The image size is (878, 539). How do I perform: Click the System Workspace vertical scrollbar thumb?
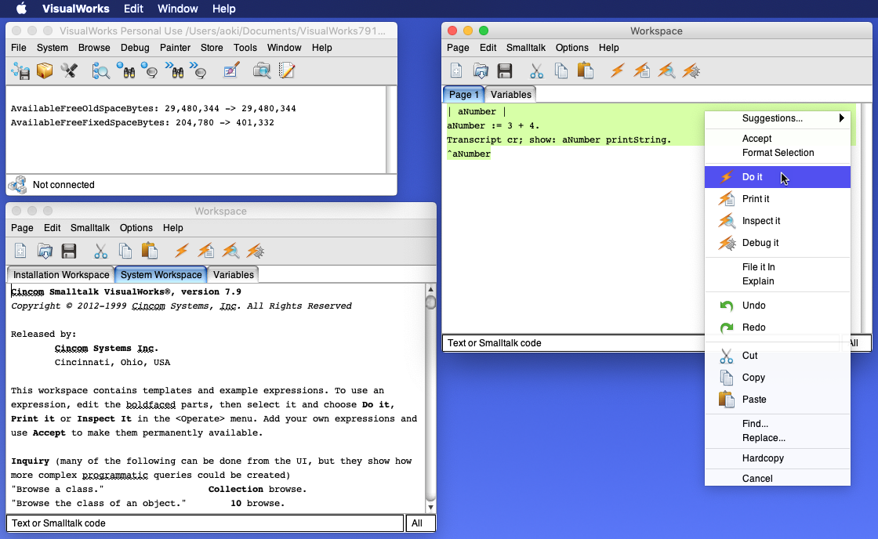coord(430,302)
